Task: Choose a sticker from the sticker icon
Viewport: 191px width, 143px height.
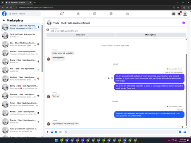Action: point(56,132)
